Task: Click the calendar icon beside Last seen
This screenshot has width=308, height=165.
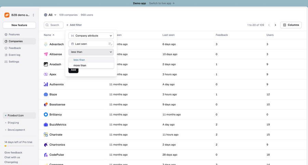Action: [x=73, y=44]
